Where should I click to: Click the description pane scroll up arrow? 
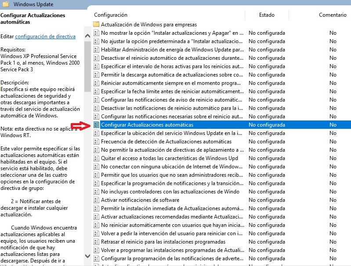[87, 36]
